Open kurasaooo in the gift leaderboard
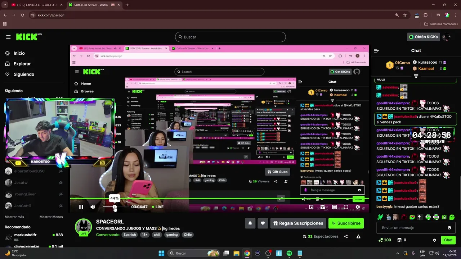Screen dimensions: 461x259 429,62
